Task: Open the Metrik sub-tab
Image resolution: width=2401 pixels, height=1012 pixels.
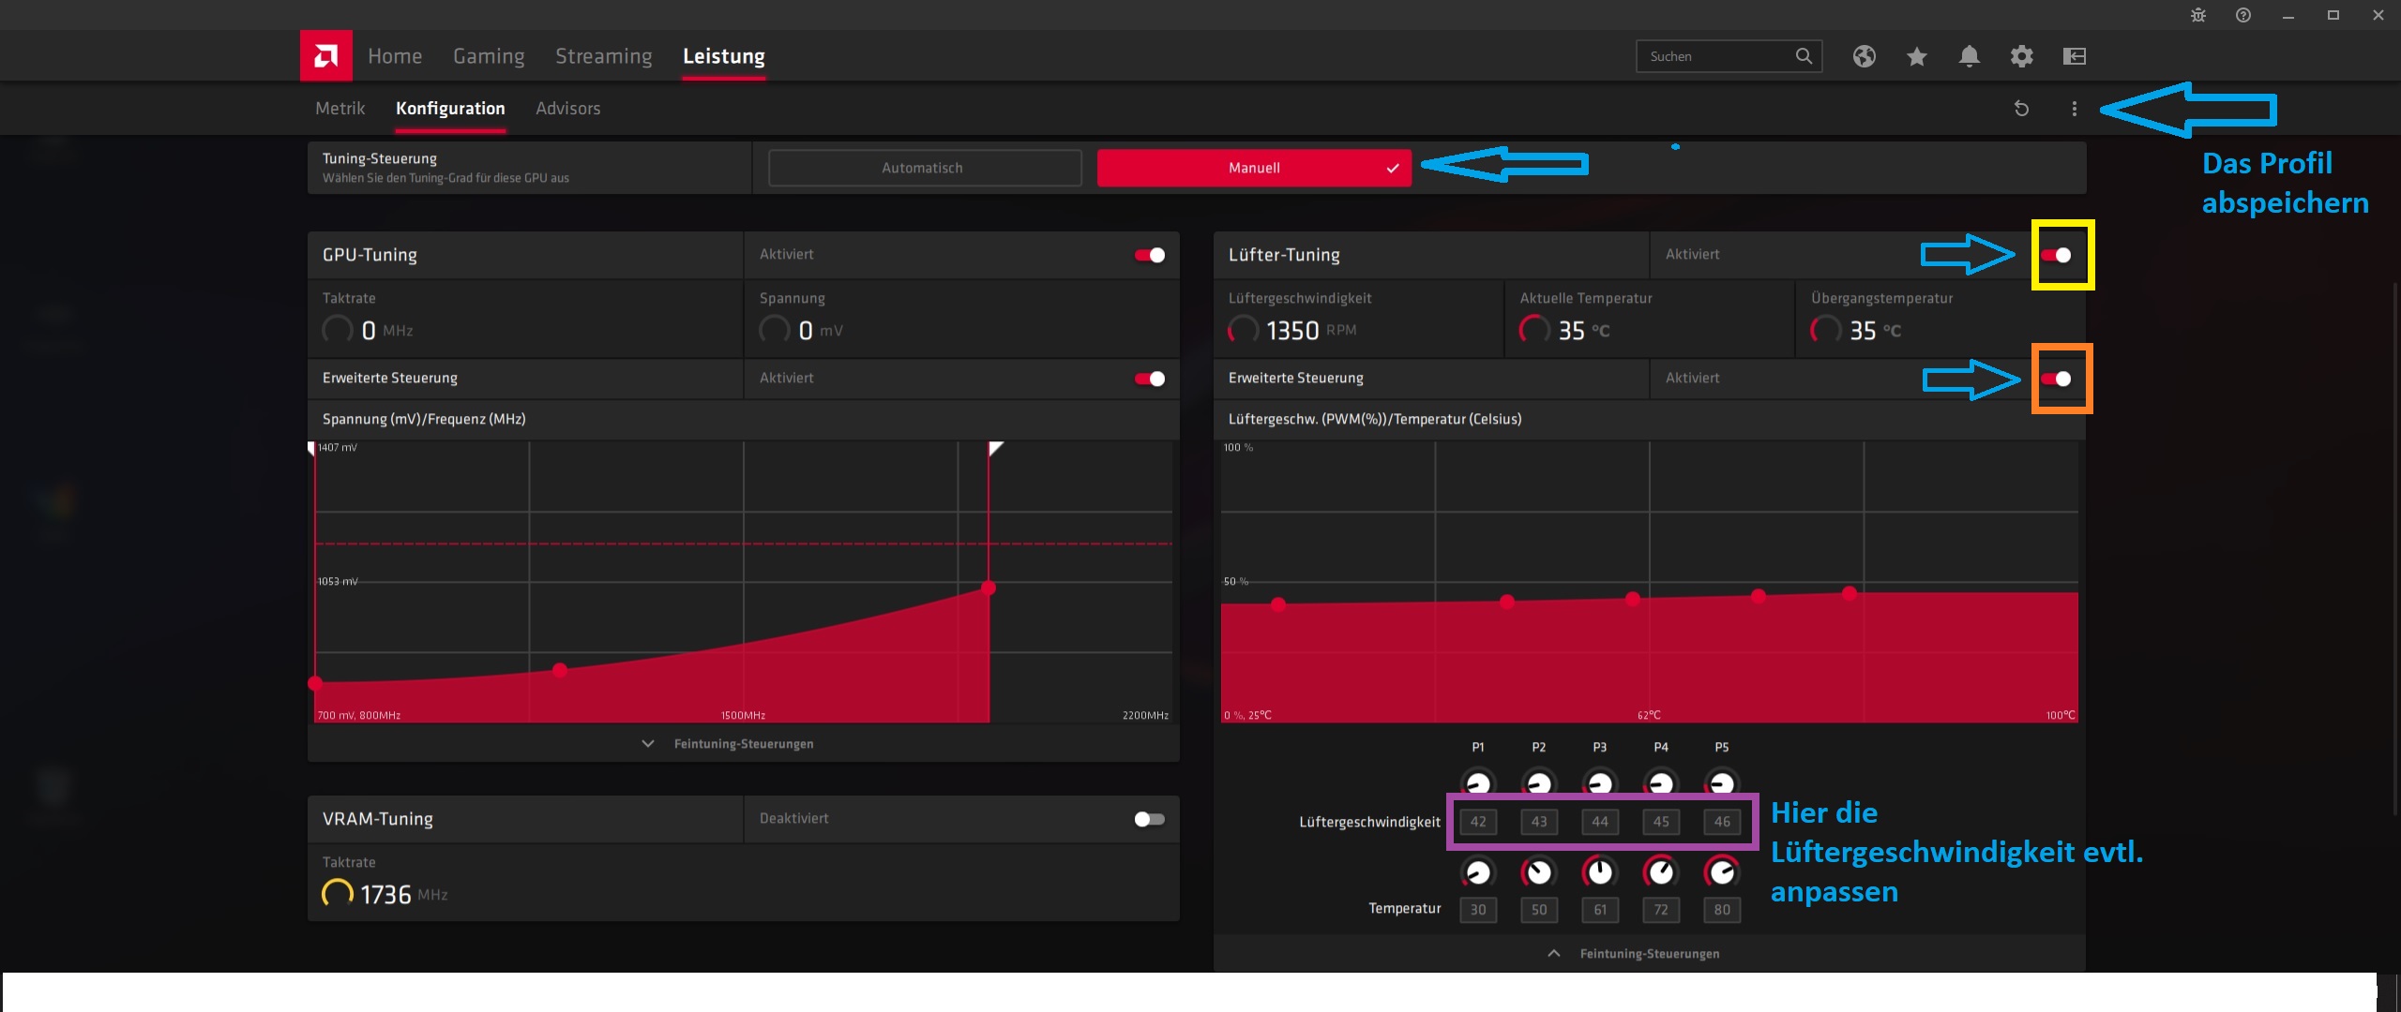Action: click(340, 109)
